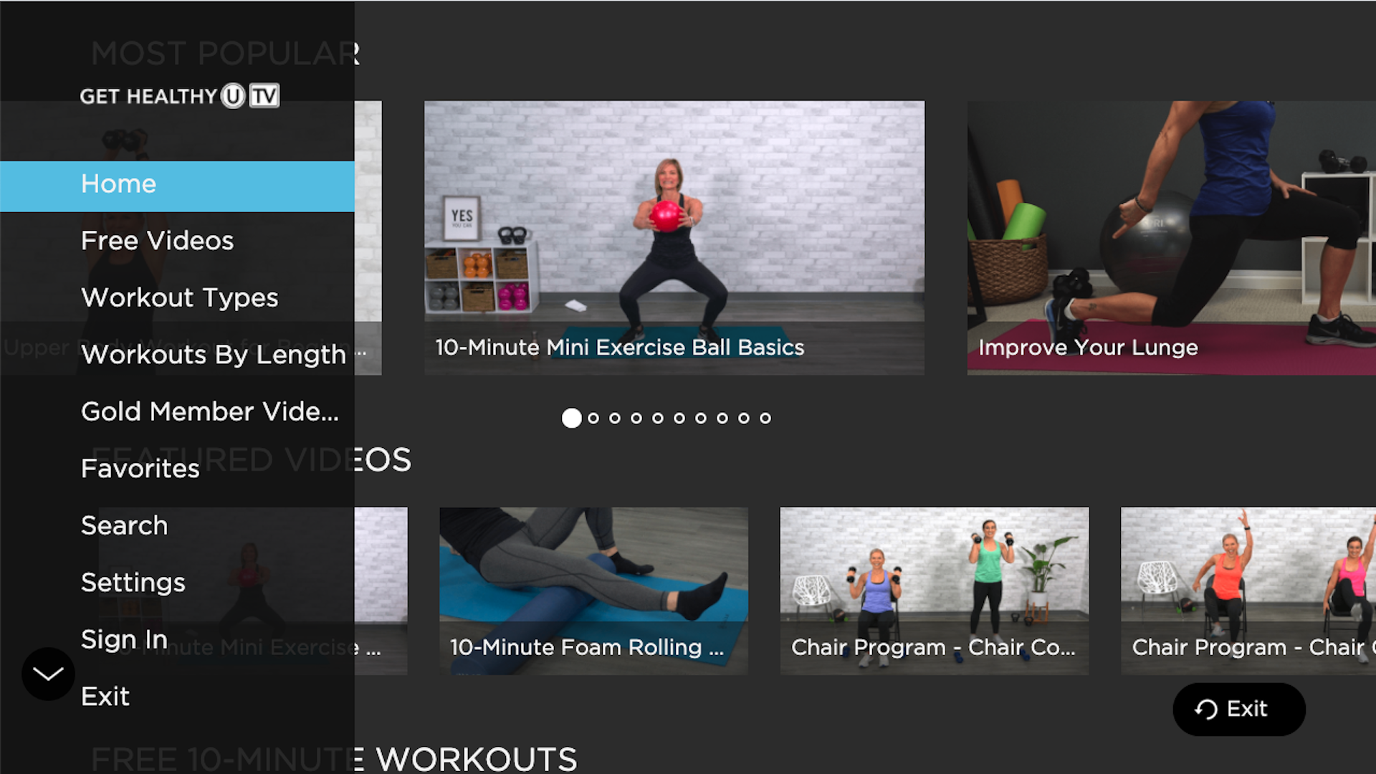The width and height of the screenshot is (1376, 774).
Task: Click the back-arrow Exit icon button
Action: pos(1239,709)
